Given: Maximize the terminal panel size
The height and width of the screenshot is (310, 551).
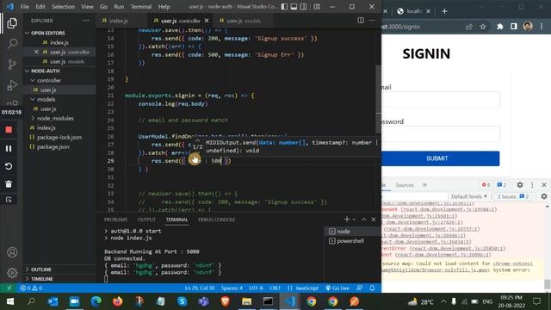Looking at the screenshot, I should click(x=364, y=220).
